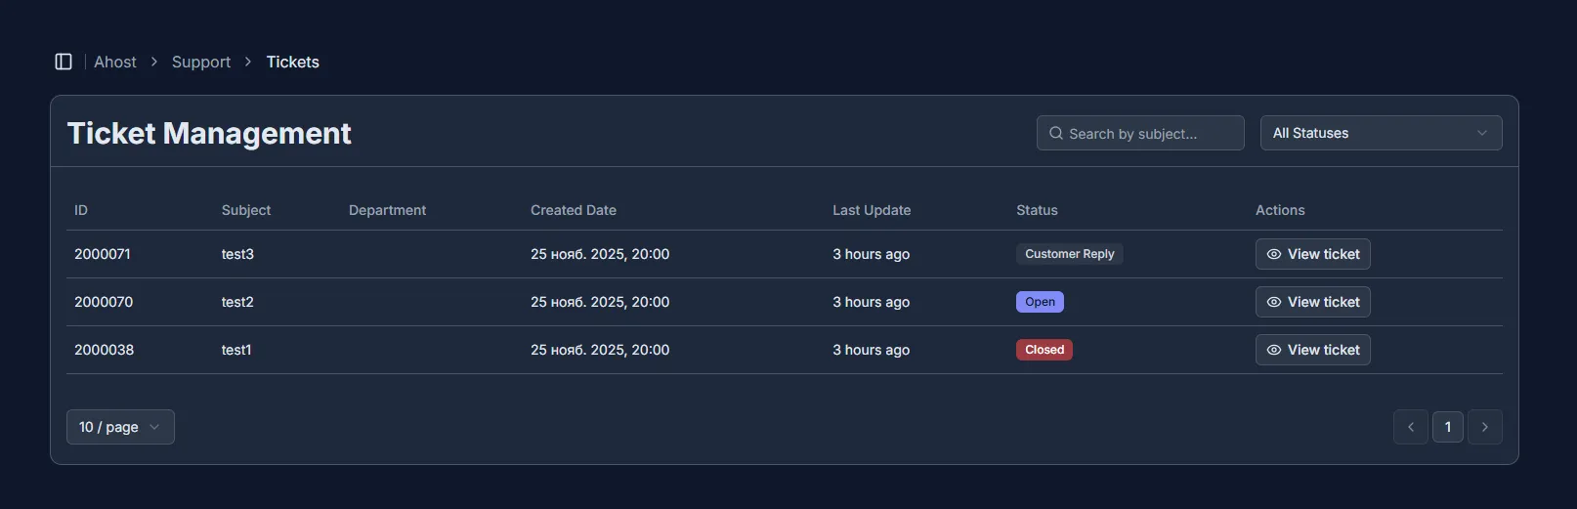The height and width of the screenshot is (509, 1577).
Task: Toggle the sidebar panel icon
Action: click(64, 62)
